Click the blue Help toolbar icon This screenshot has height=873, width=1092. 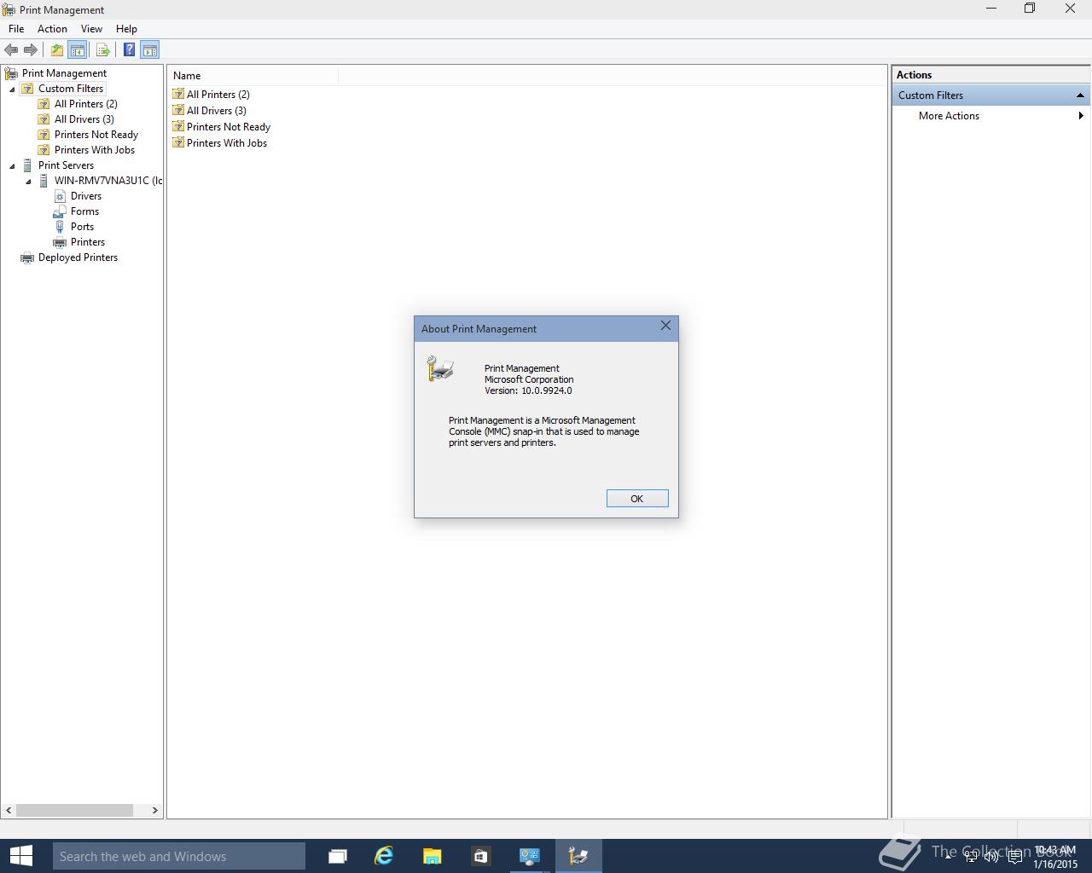tap(129, 50)
